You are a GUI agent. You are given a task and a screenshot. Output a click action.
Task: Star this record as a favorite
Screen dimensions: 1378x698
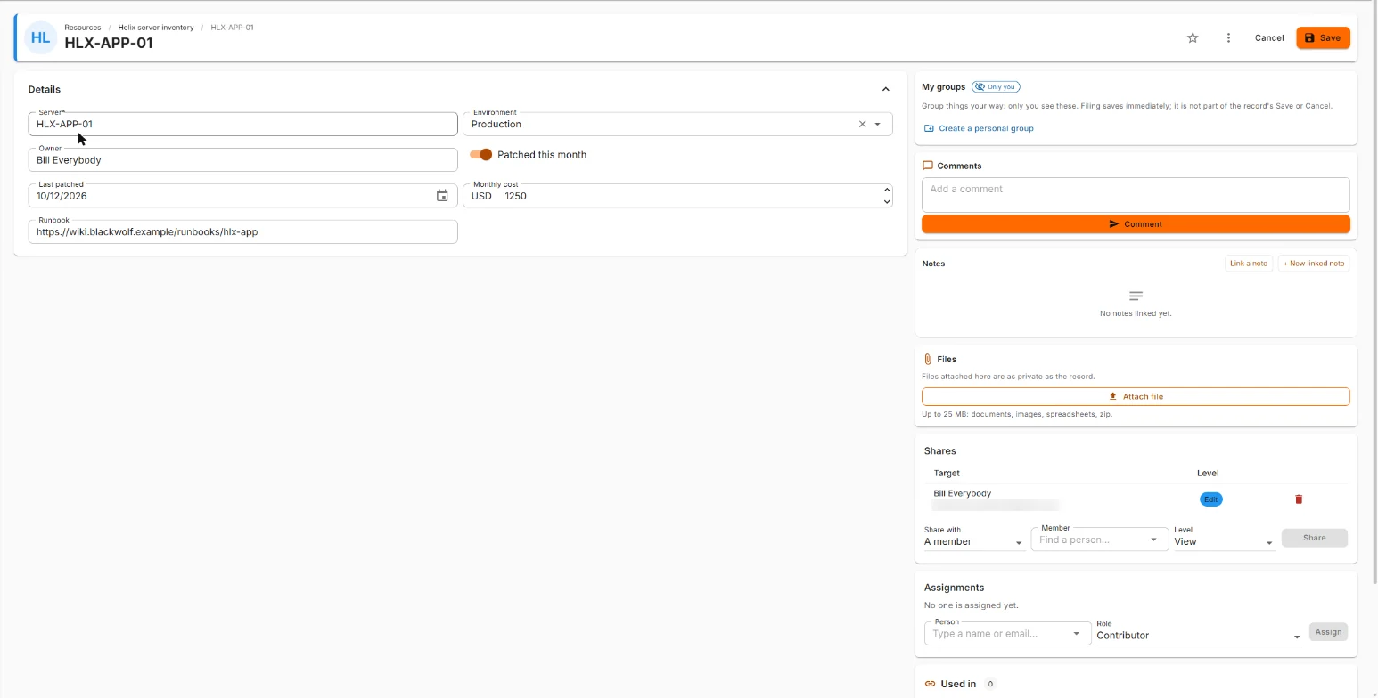[x=1193, y=38]
